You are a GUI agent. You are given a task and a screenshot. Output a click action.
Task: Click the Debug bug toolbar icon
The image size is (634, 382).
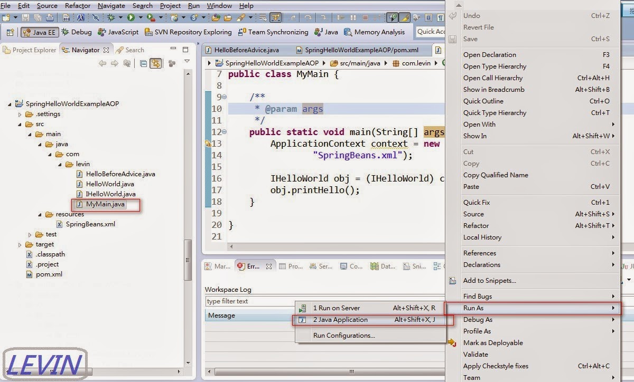pyautogui.click(x=111, y=16)
